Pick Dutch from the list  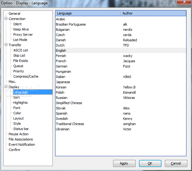pos(121,45)
